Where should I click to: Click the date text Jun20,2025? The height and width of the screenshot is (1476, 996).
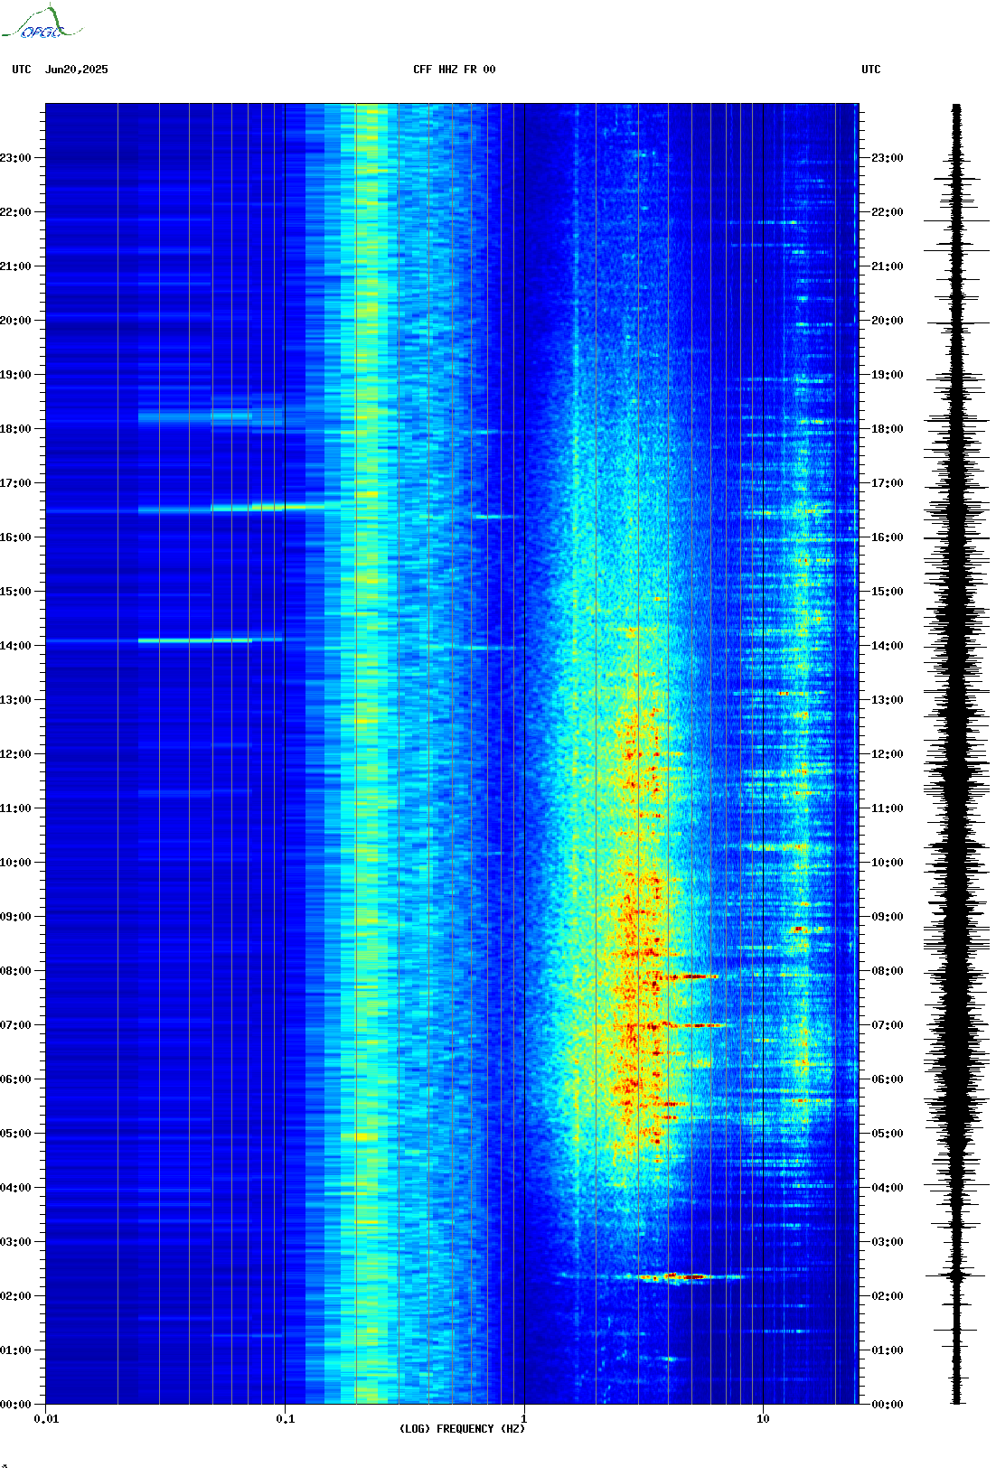77,70
